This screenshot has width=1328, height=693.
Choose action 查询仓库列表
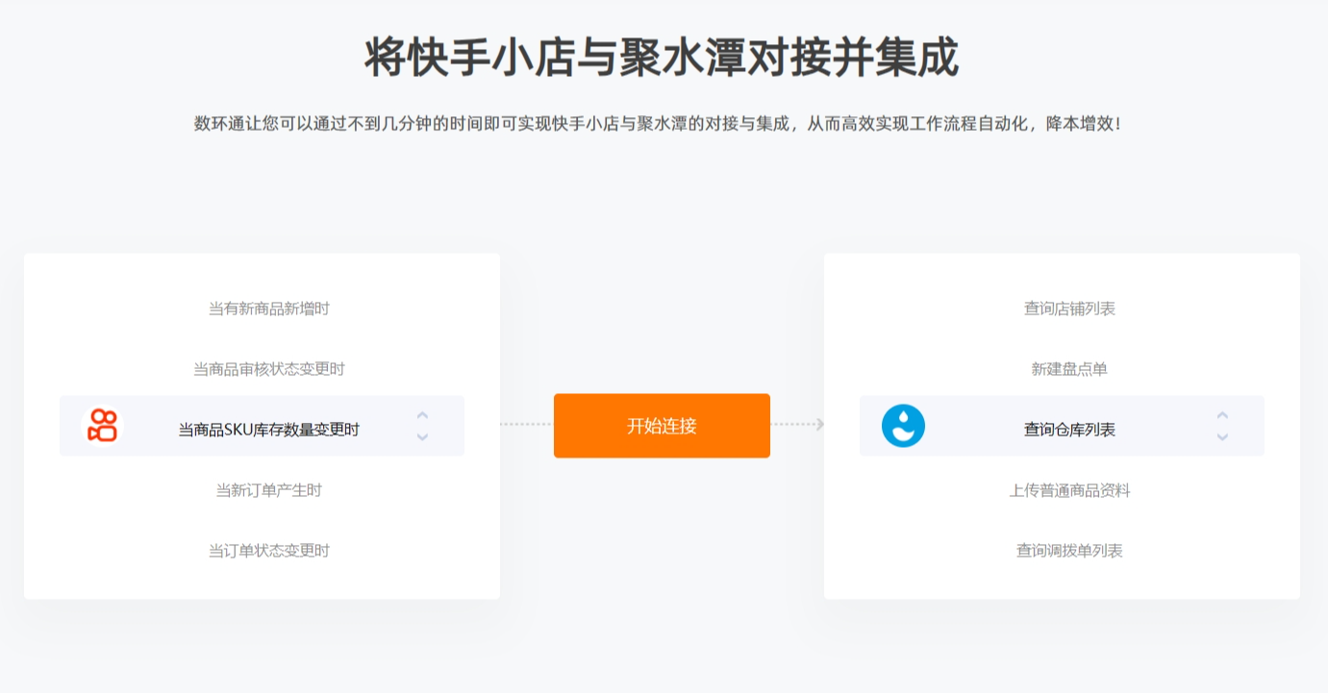pyautogui.click(x=1069, y=430)
